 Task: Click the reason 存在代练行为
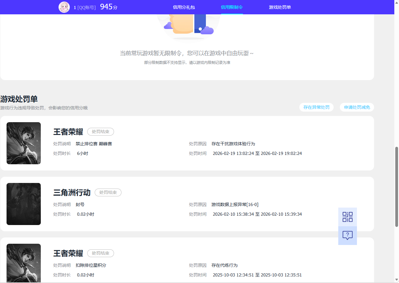pos(225,266)
